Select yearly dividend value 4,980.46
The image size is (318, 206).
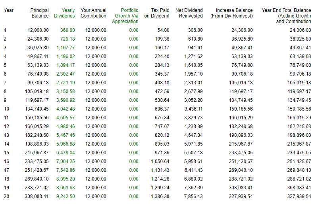point(66,126)
